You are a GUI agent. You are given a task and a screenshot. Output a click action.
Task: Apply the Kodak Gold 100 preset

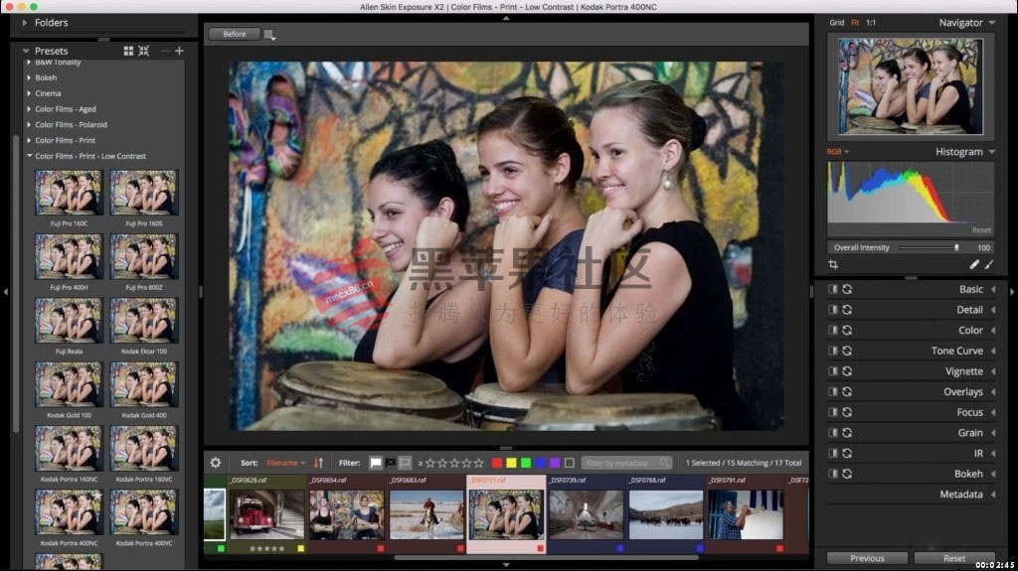69,385
